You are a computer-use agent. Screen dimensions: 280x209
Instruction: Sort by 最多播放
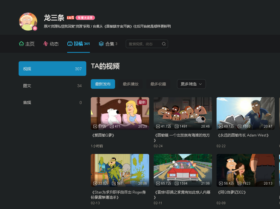click(x=131, y=84)
